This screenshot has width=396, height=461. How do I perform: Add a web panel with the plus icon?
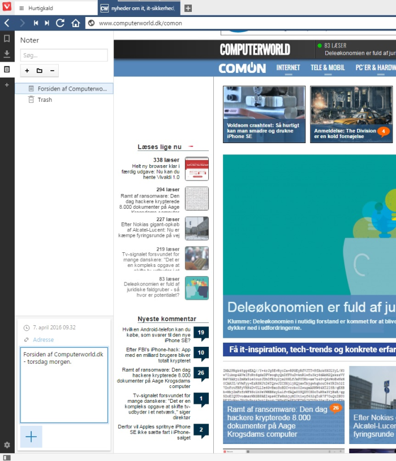click(x=7, y=85)
